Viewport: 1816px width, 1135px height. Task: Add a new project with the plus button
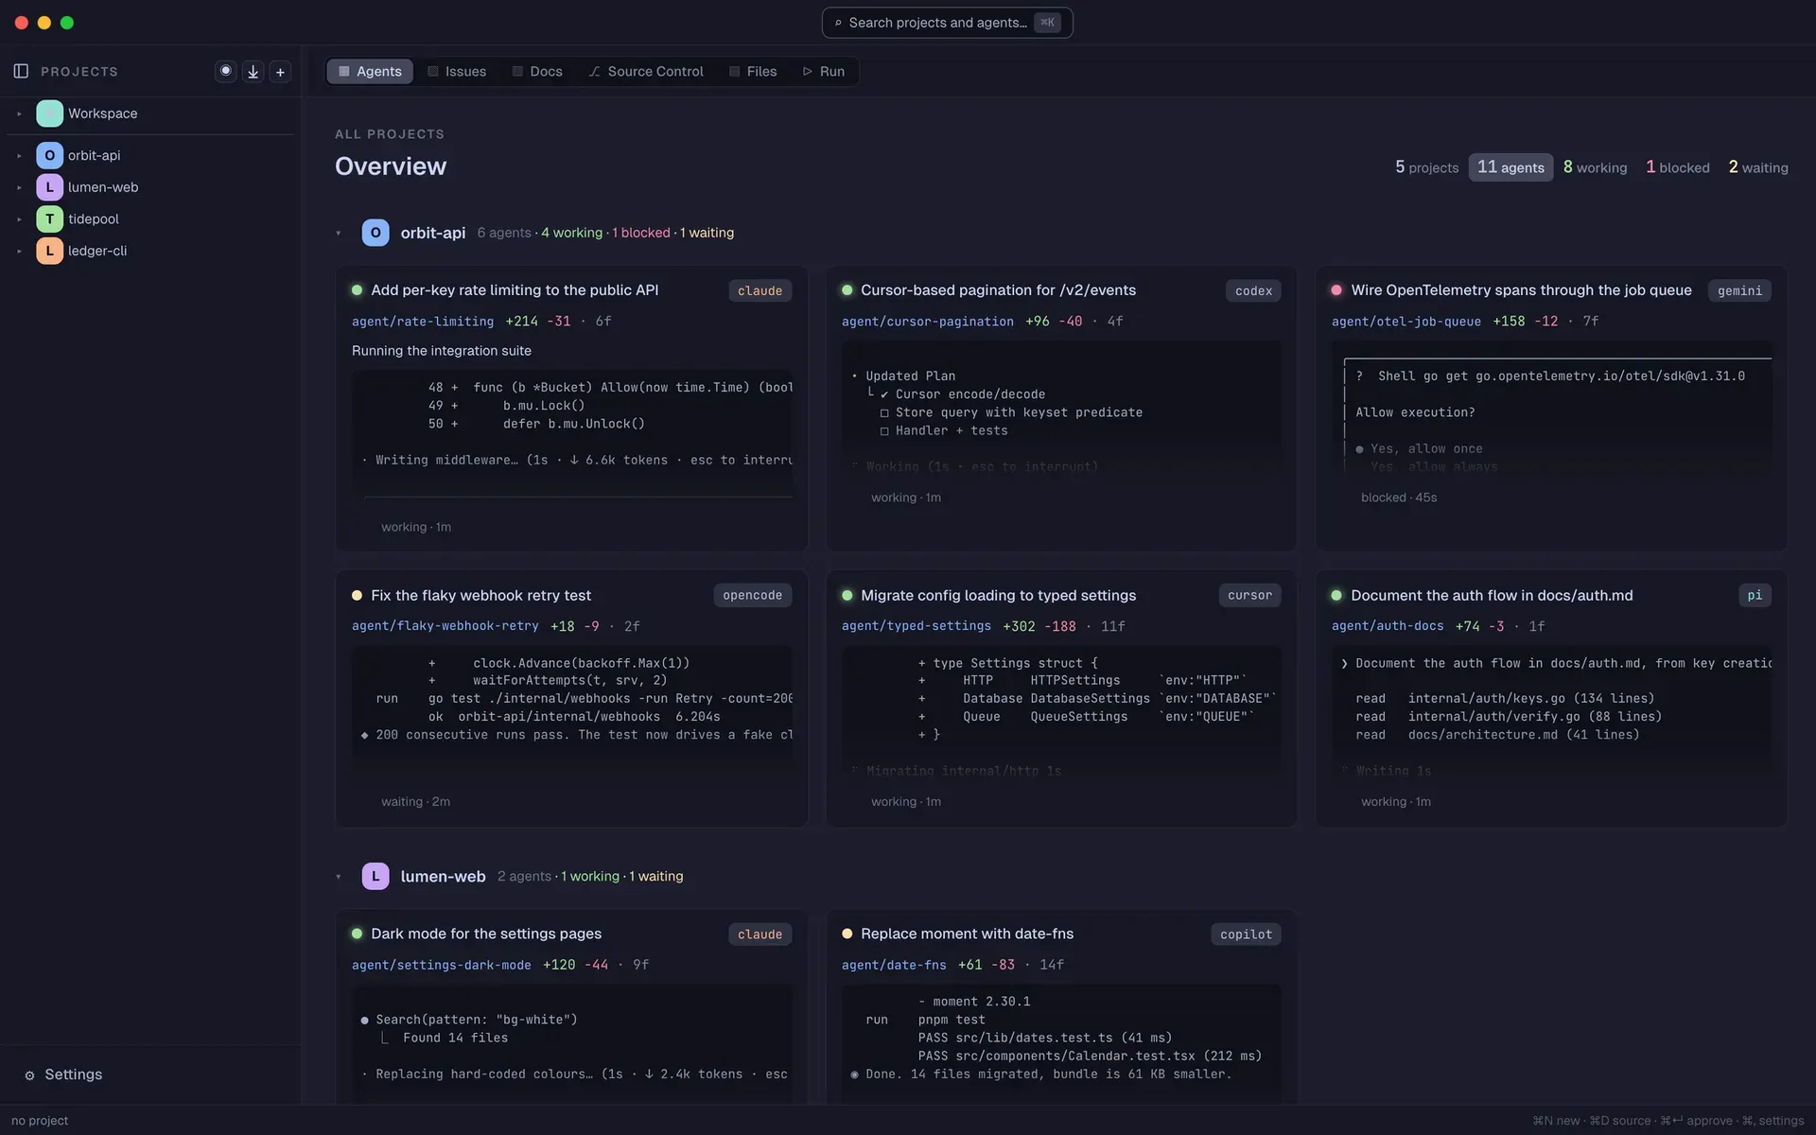(x=280, y=72)
